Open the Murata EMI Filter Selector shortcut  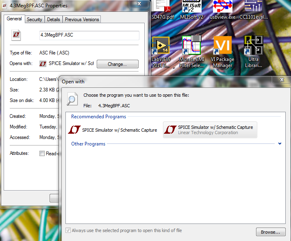[191, 52]
